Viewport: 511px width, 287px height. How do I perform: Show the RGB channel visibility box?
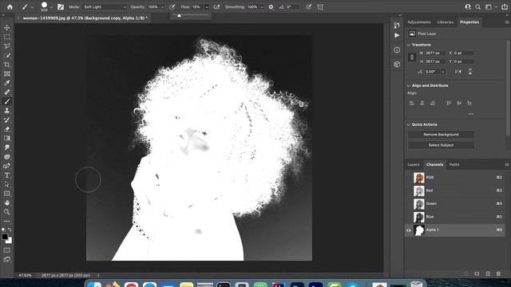click(x=409, y=178)
